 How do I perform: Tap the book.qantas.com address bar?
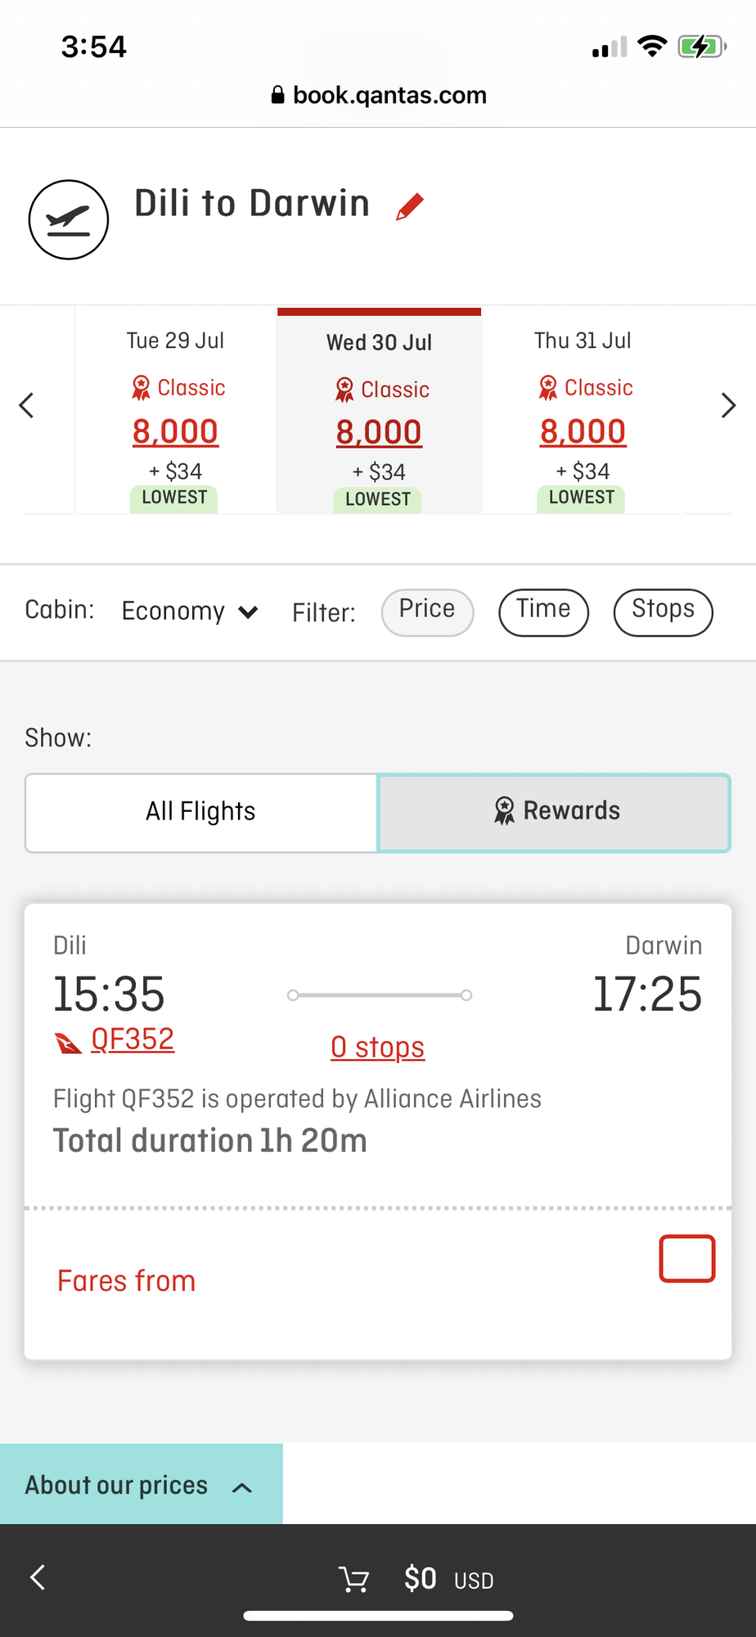(378, 96)
